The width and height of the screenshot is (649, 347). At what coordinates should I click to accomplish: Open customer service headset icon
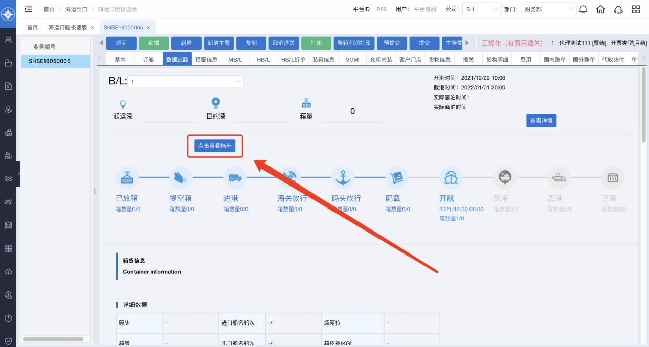point(618,9)
